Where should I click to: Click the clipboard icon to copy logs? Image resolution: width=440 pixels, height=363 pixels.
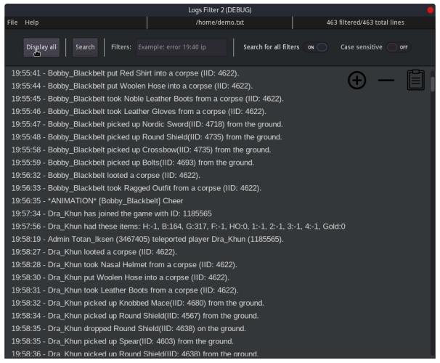coord(415,80)
